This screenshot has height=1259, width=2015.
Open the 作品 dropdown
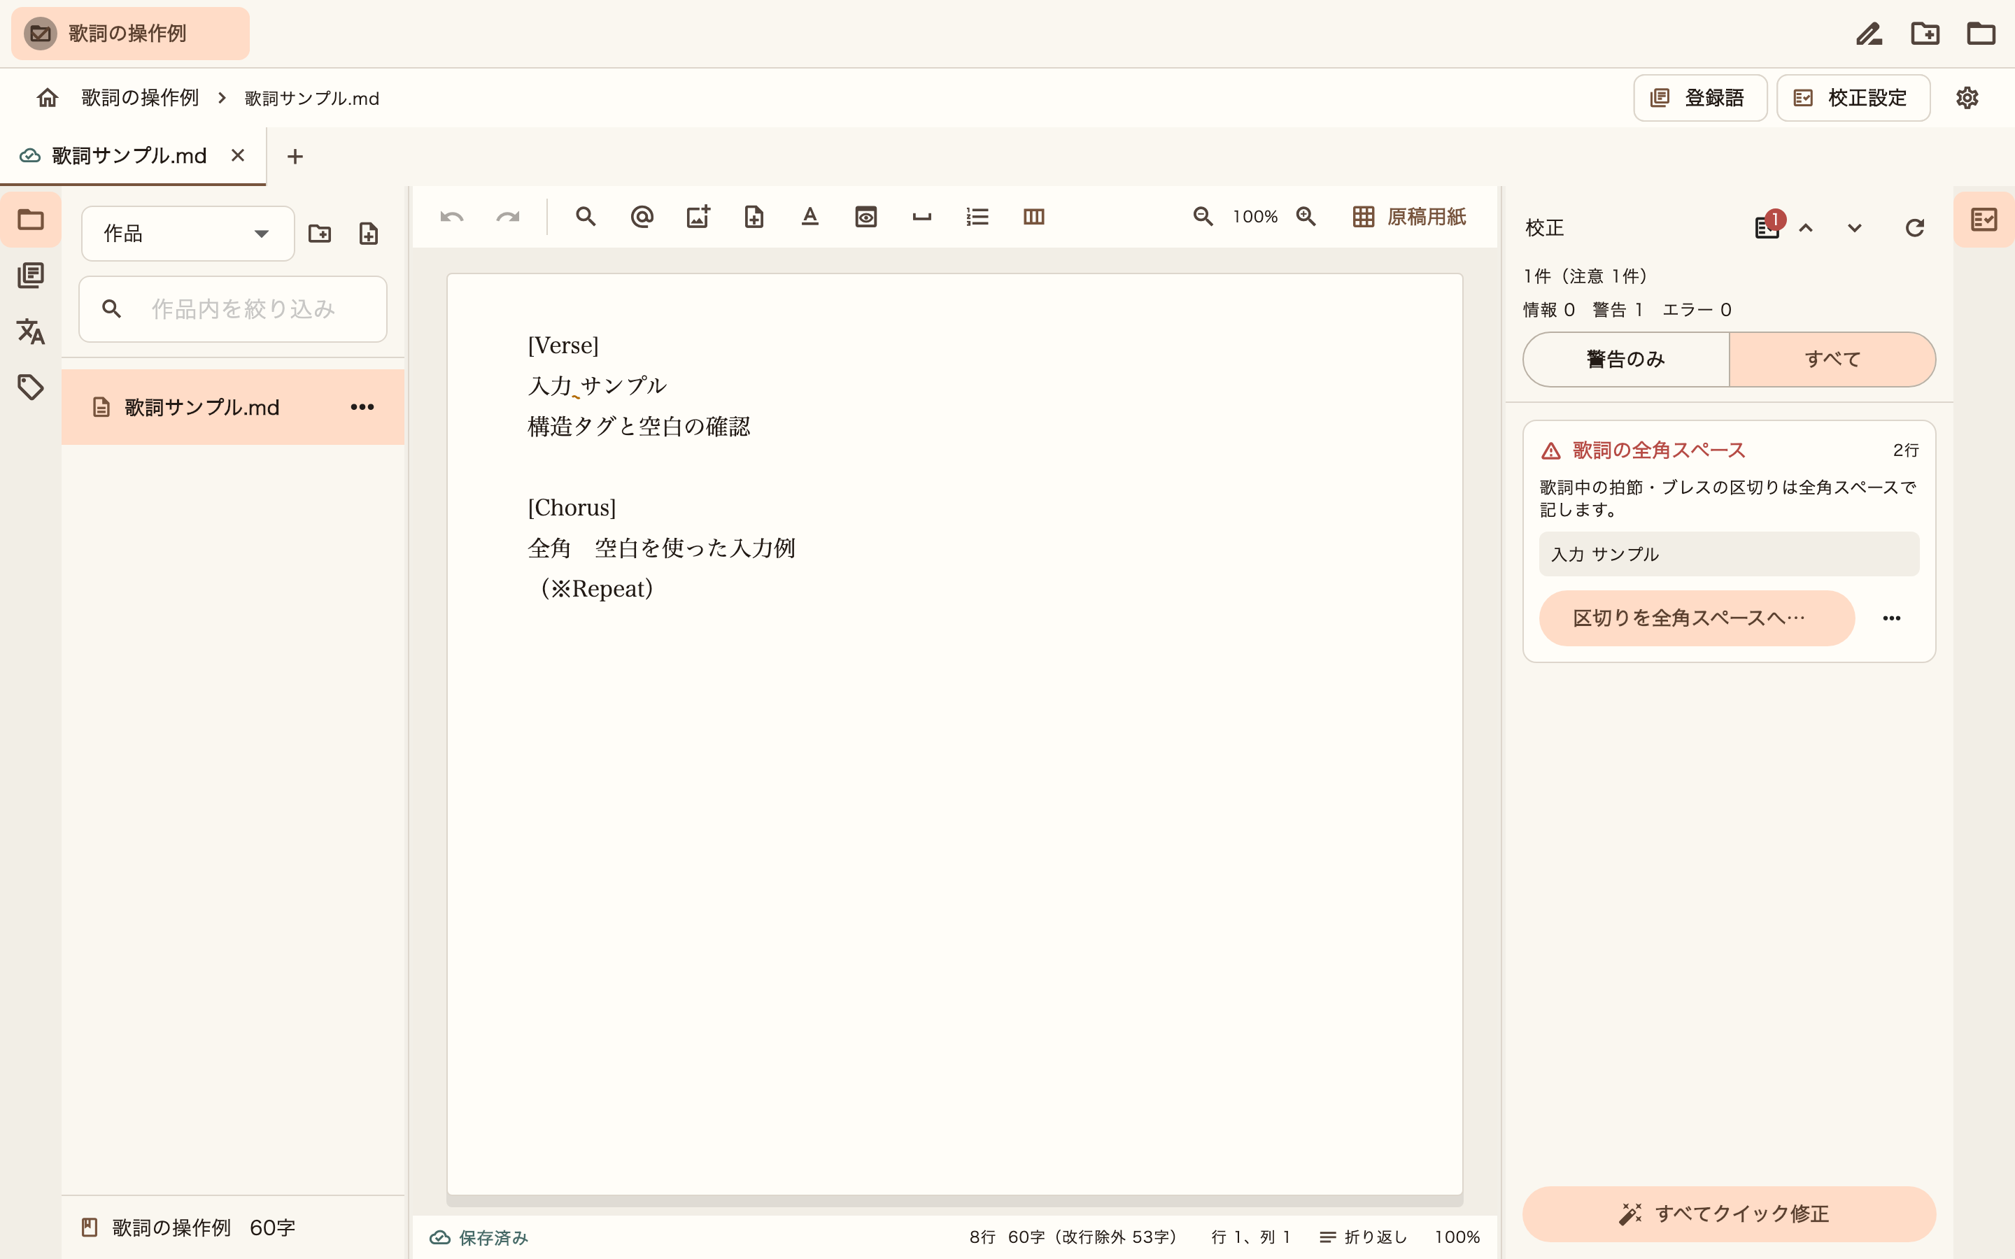pyautogui.click(x=188, y=234)
